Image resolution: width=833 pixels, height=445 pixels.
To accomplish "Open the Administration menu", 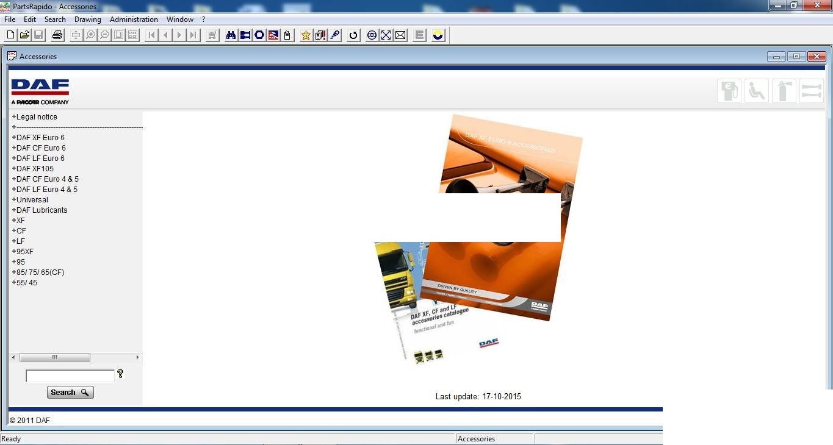I will point(134,20).
